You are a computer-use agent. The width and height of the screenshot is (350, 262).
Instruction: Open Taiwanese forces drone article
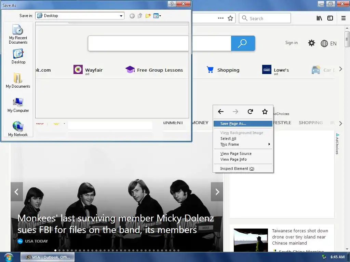point(300,237)
